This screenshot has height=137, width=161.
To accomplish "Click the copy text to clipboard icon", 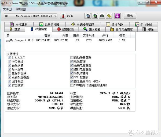I will coord(87,16).
